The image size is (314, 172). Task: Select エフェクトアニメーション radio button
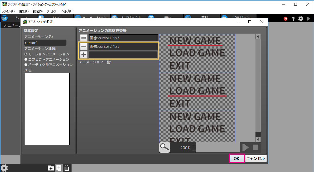tap(26, 59)
